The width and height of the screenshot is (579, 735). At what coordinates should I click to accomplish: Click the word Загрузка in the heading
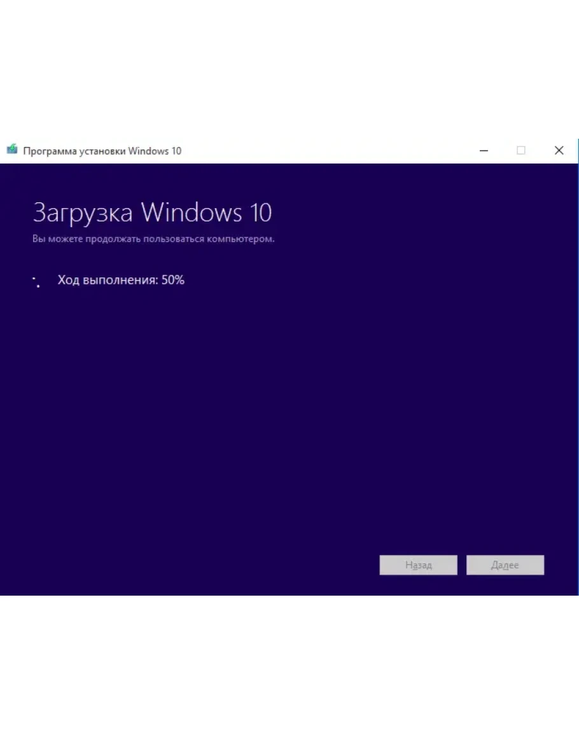pos(83,213)
